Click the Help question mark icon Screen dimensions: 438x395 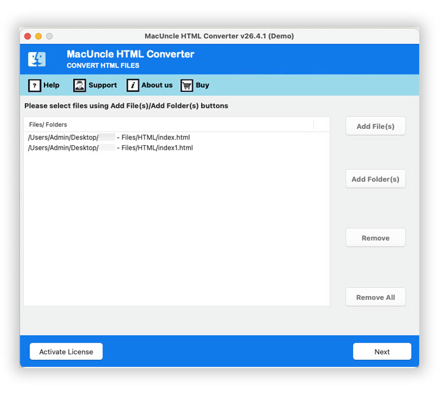click(x=34, y=85)
